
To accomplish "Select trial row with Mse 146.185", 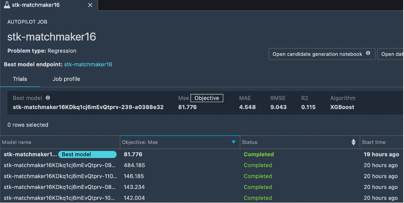I will pos(202,176).
